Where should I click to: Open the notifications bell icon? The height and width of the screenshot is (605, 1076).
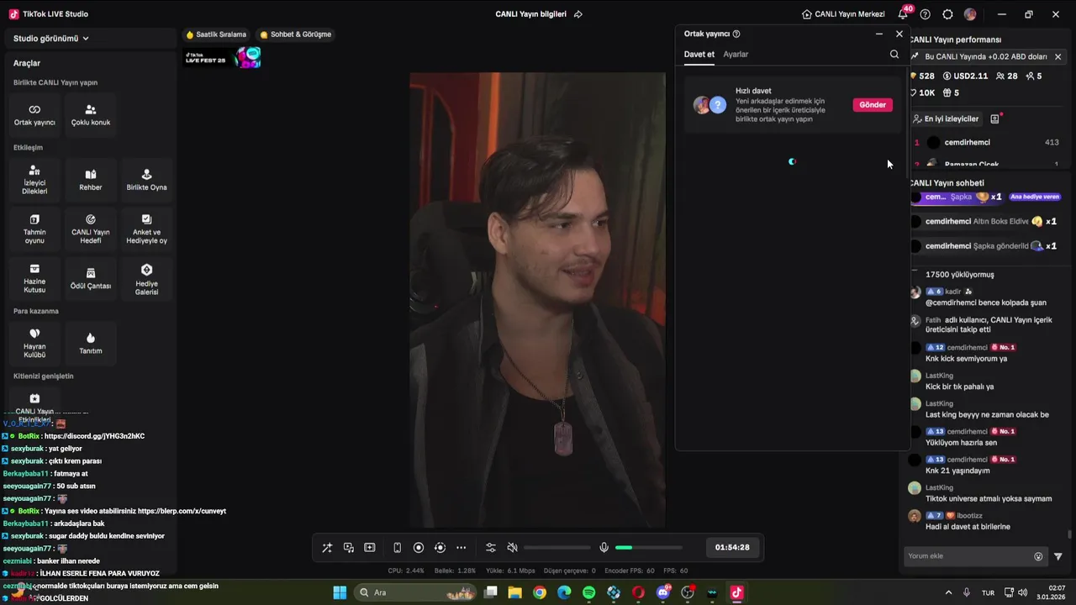click(903, 14)
